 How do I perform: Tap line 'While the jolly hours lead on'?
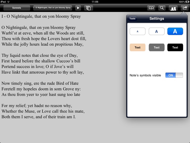point(42,44)
